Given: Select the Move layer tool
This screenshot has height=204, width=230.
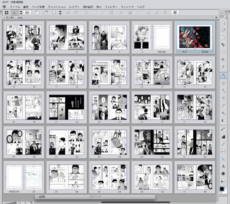Looking at the screenshot, I should [x=223, y=45].
